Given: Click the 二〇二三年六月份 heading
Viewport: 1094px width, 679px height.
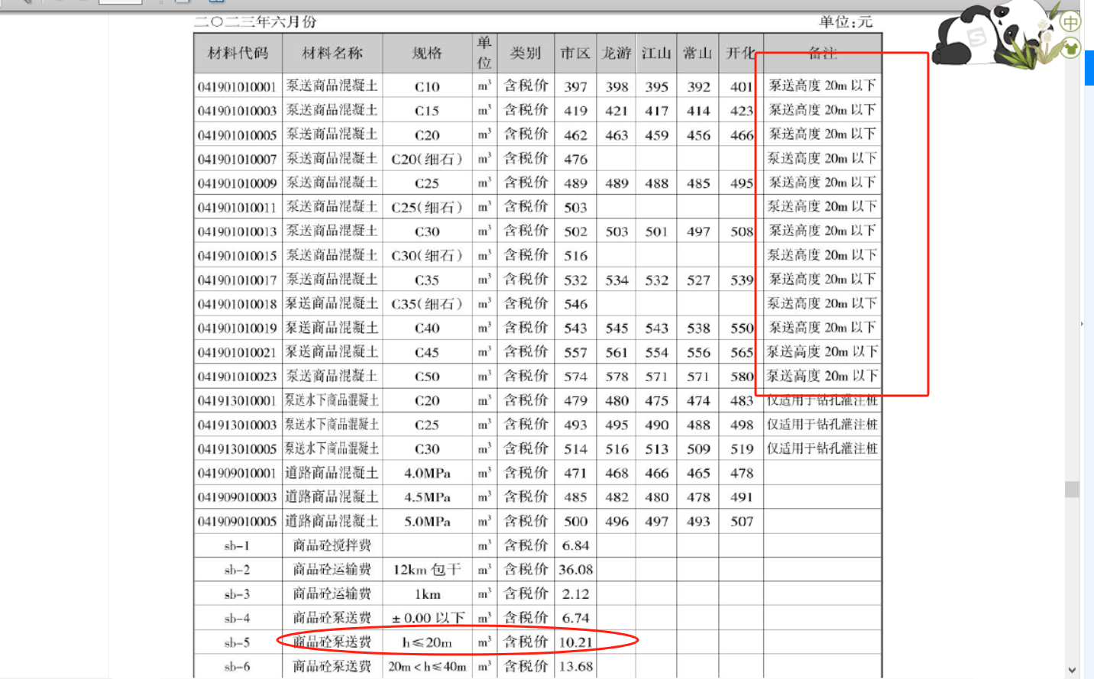Looking at the screenshot, I should pos(255,21).
